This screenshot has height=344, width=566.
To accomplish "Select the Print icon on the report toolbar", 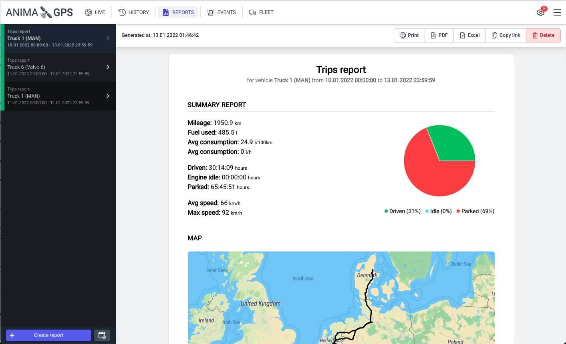I will [x=402, y=35].
